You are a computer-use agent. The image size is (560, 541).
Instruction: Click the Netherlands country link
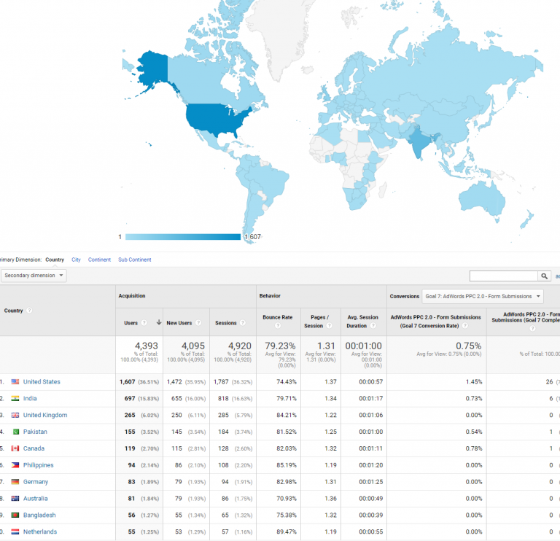[x=39, y=532]
